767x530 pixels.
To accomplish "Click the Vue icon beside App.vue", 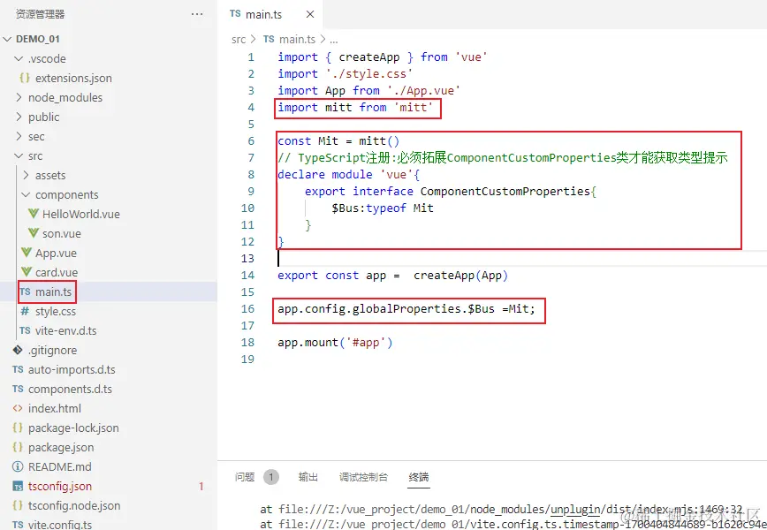I will [x=27, y=253].
